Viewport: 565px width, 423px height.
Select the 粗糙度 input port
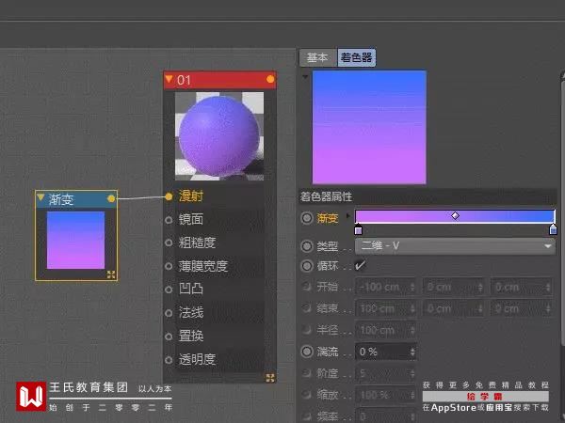[x=169, y=243]
